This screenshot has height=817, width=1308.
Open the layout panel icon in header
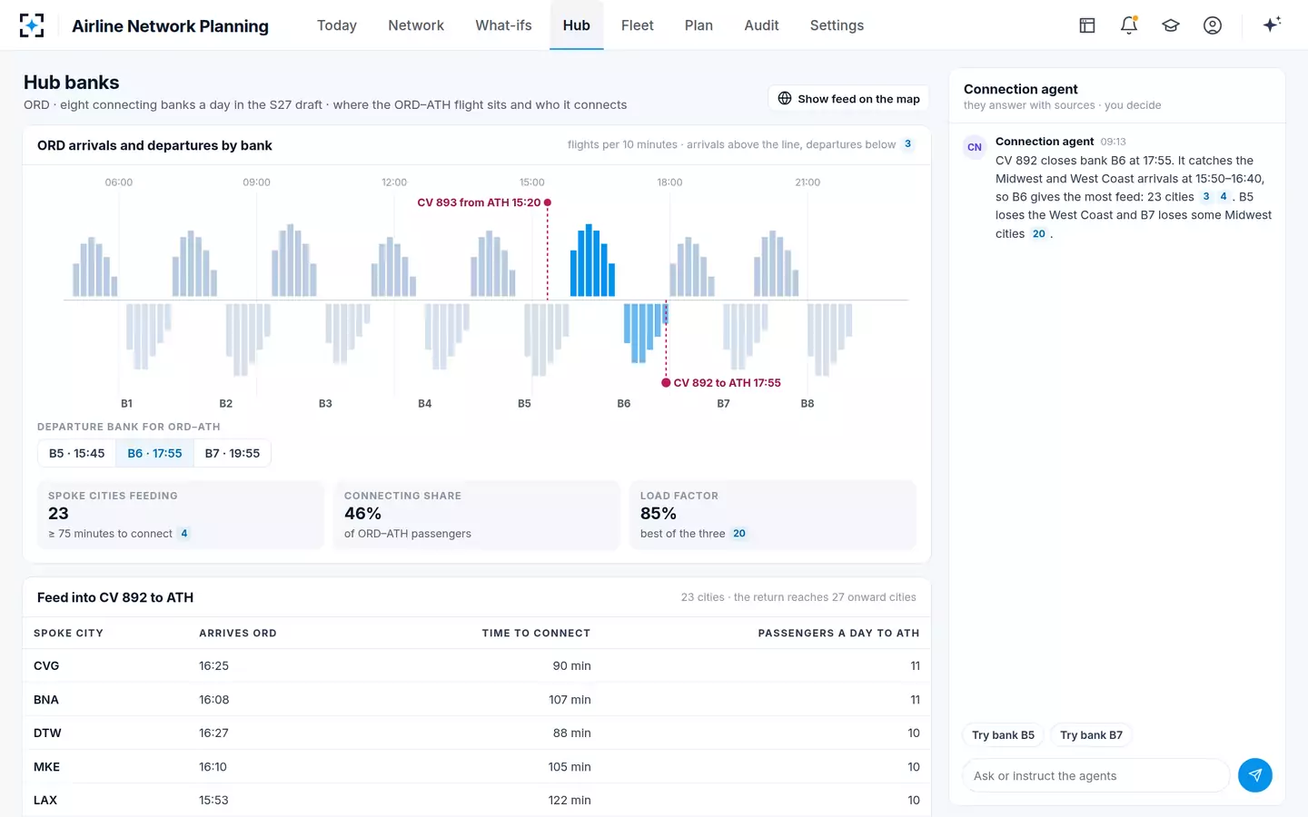click(x=1087, y=25)
